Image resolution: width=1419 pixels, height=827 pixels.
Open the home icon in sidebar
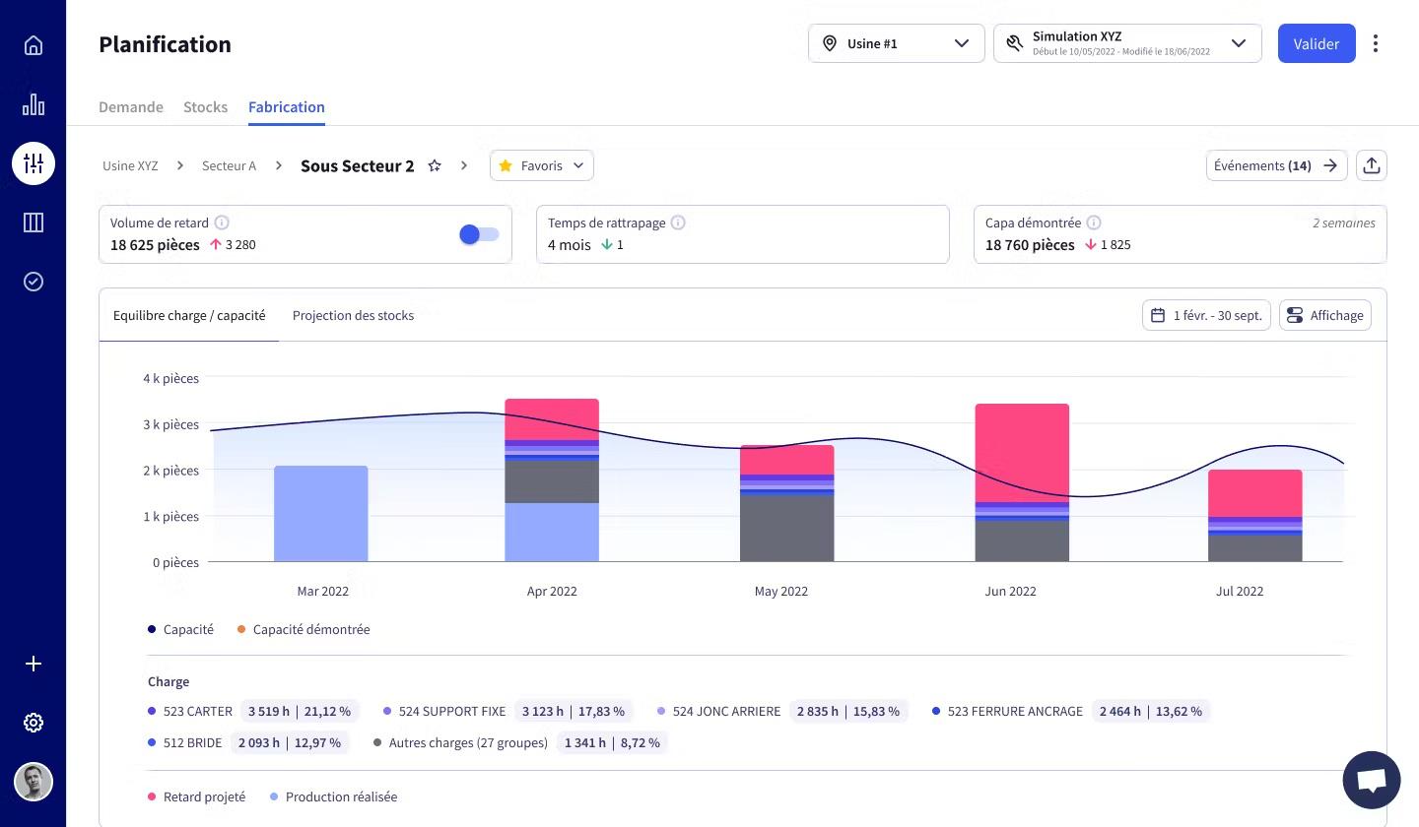coord(34,45)
